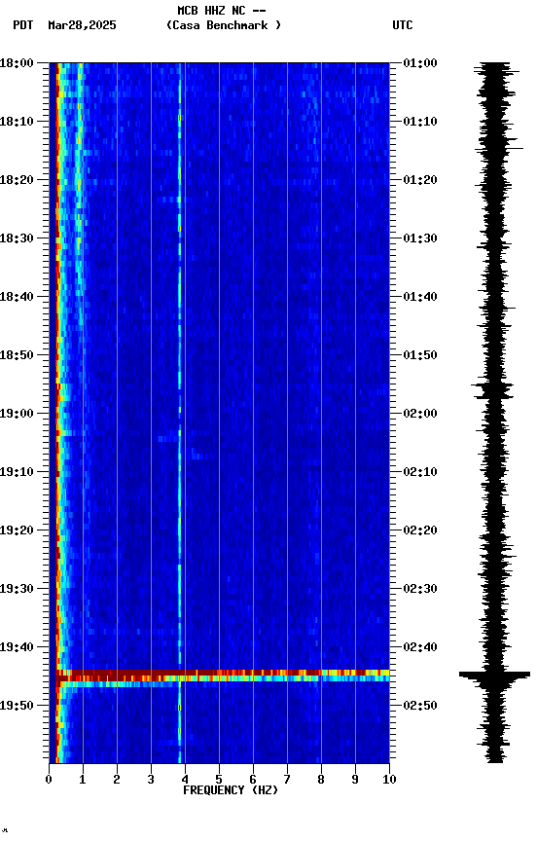537x841 pixels.
Task: Select the 18:40 PDT time label
Action: (17, 297)
